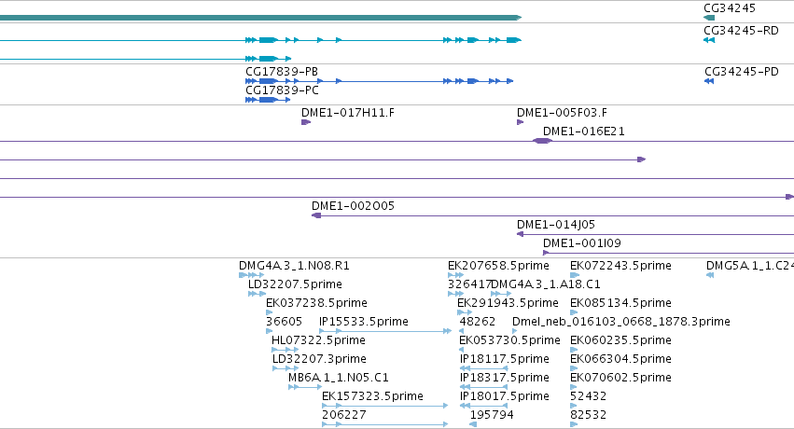Image resolution: width=794 pixels, height=429 pixels.
Task: Click the DMG4A.3_1.N08.R1 EST arrows
Action: (251, 275)
